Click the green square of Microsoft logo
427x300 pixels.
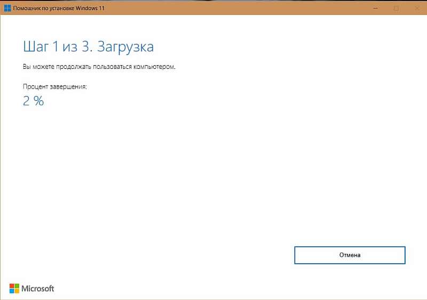(16, 286)
